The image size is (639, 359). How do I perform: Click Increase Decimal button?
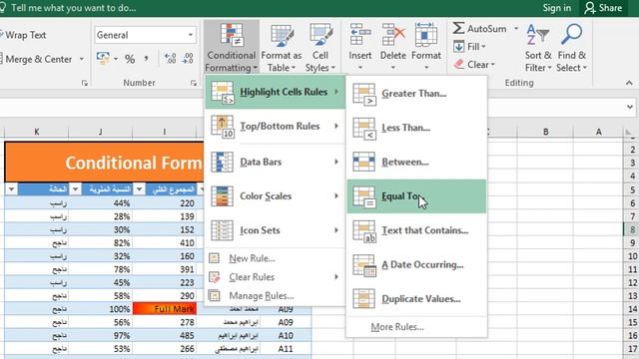point(170,59)
